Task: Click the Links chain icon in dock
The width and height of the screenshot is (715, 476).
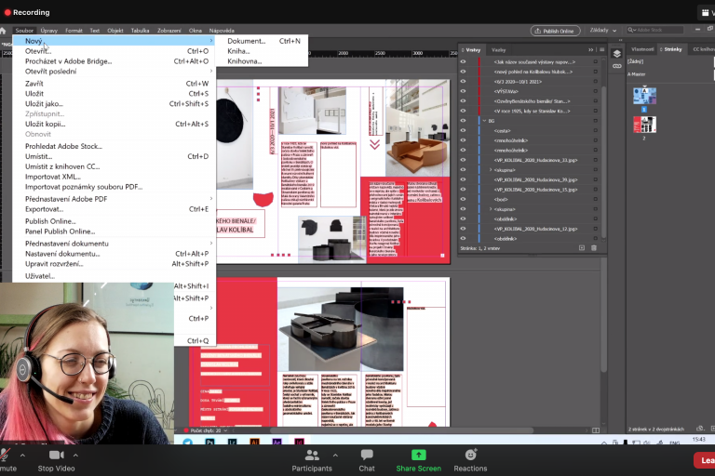Action: (616, 68)
